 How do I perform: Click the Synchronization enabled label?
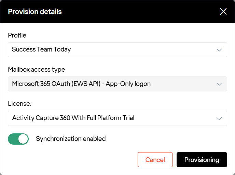(71, 139)
